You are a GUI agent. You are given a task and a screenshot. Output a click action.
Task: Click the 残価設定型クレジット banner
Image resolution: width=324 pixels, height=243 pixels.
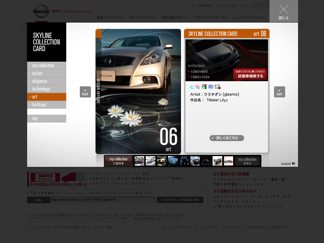point(57,179)
